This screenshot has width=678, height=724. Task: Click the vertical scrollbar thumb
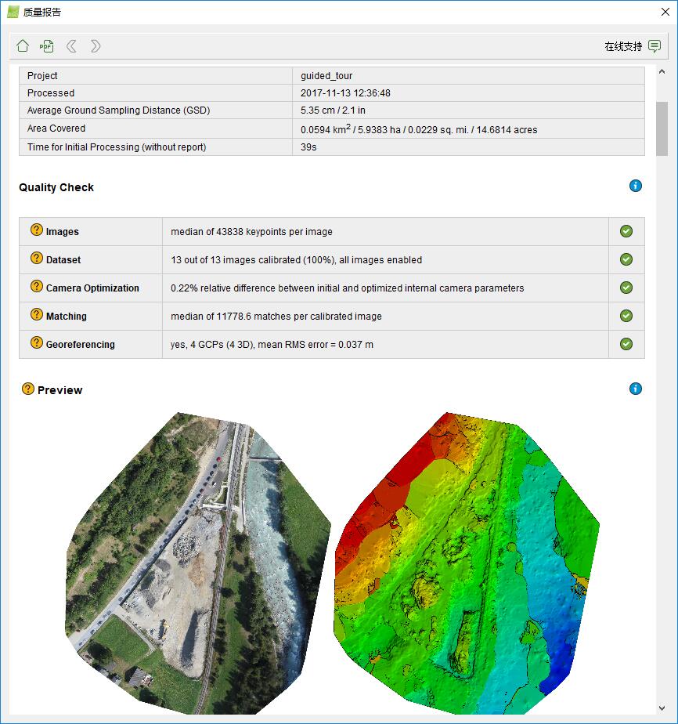click(x=662, y=129)
